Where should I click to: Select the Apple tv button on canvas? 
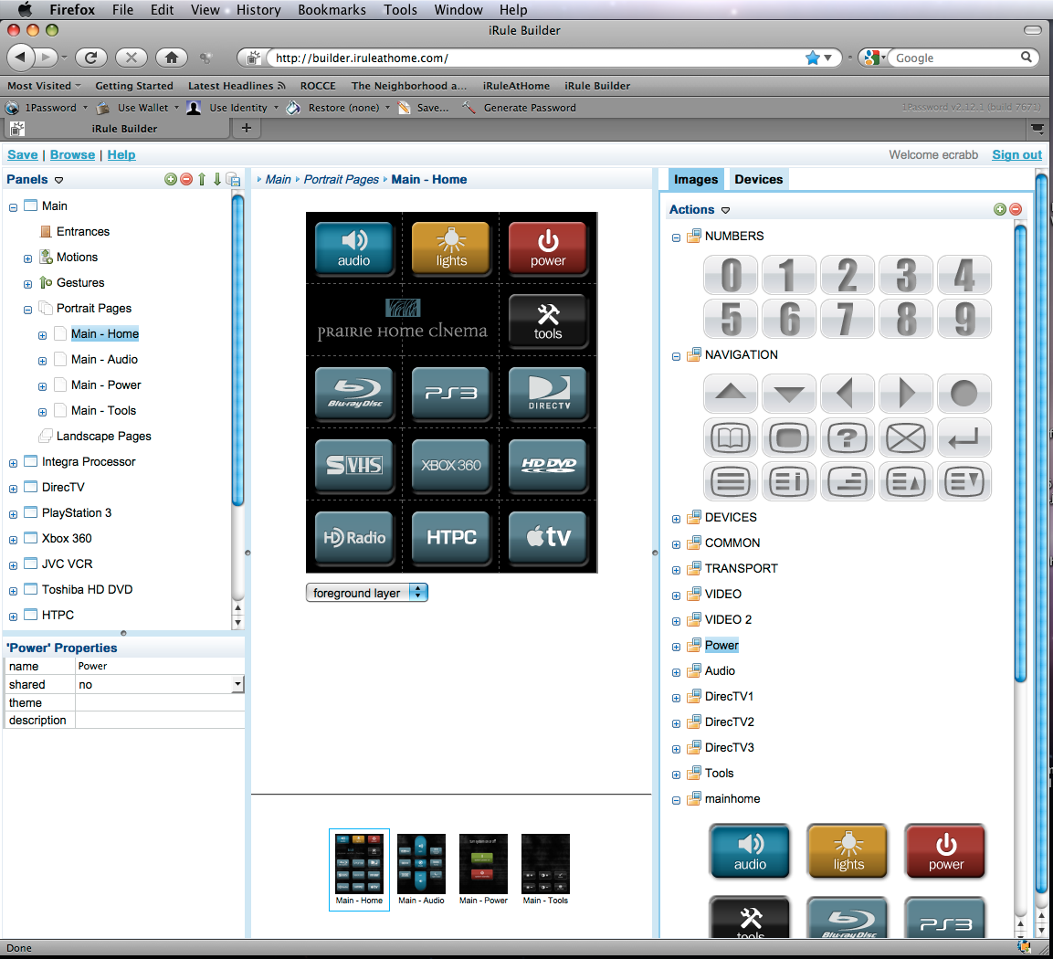[x=548, y=537]
